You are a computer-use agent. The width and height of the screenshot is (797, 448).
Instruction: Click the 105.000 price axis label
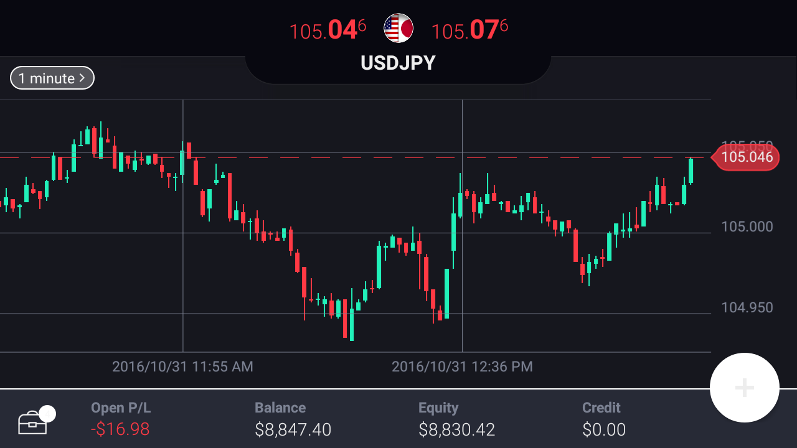pyautogui.click(x=747, y=226)
